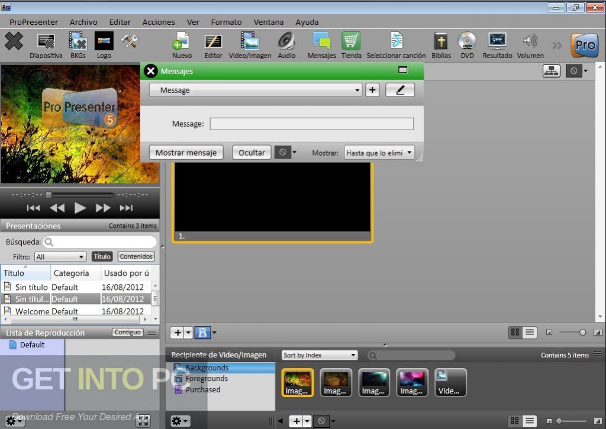Click the Ocultar button
Viewport: 606px width, 429px height.
pos(252,152)
